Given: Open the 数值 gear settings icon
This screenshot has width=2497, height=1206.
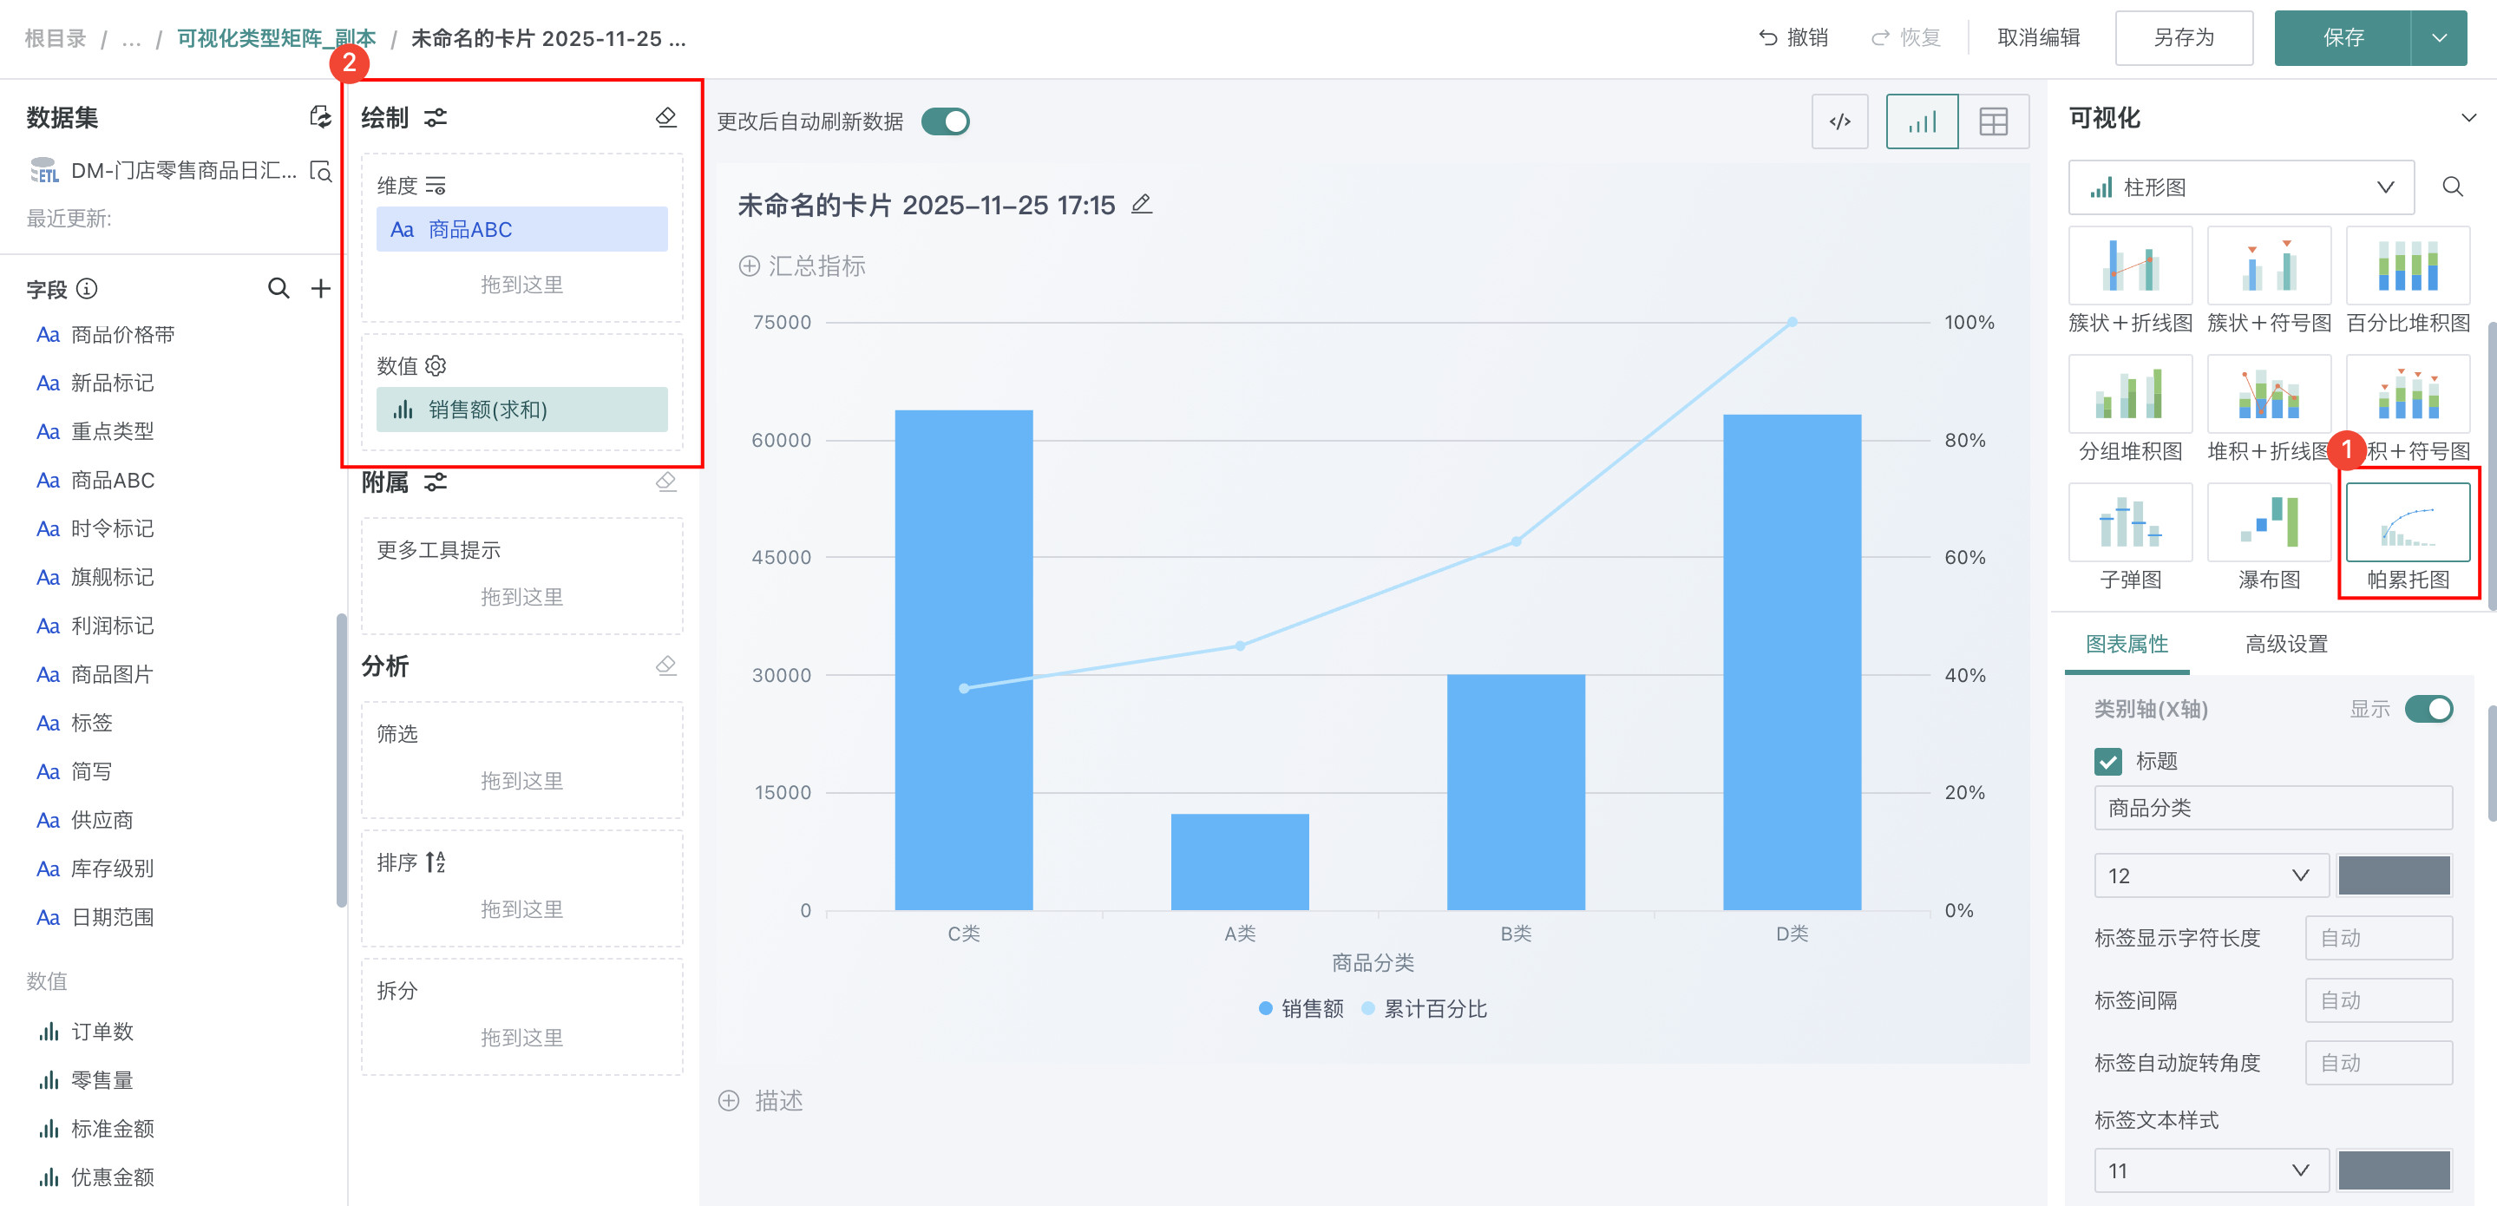Looking at the screenshot, I should (x=436, y=365).
